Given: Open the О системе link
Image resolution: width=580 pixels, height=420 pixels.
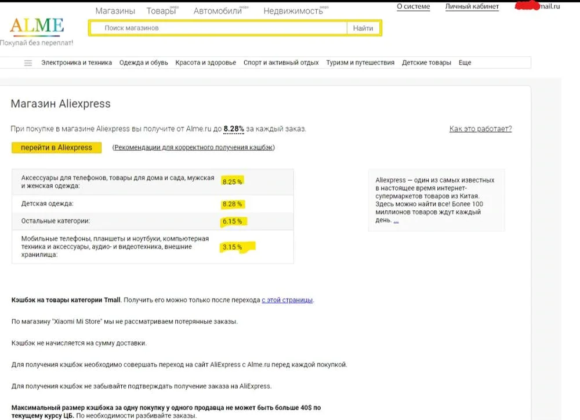Looking at the screenshot, I should click(x=413, y=6).
